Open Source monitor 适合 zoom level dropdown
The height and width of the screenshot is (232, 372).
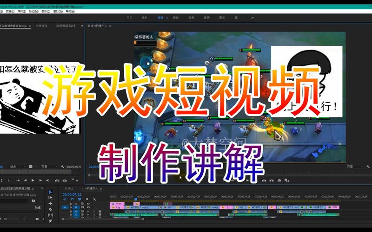coord(18,167)
